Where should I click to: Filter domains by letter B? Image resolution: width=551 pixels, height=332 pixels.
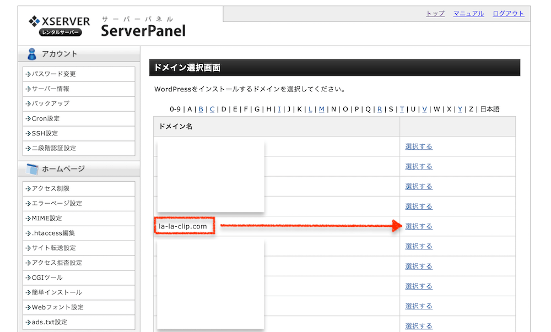pos(201,109)
